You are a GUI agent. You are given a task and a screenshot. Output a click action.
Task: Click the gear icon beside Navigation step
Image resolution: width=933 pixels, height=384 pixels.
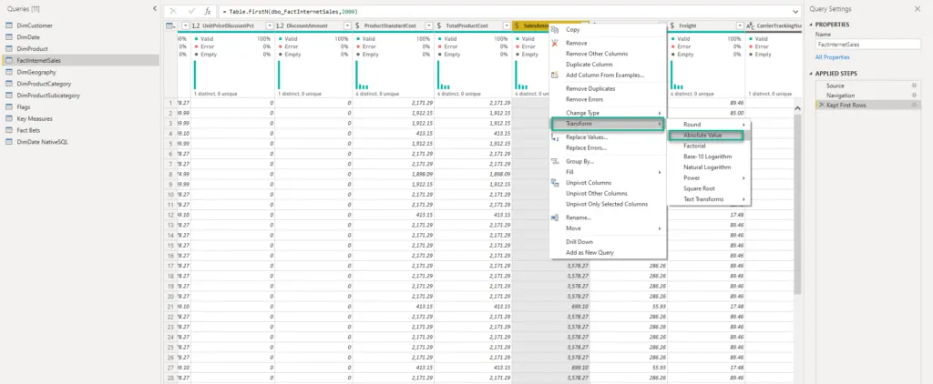pos(914,95)
